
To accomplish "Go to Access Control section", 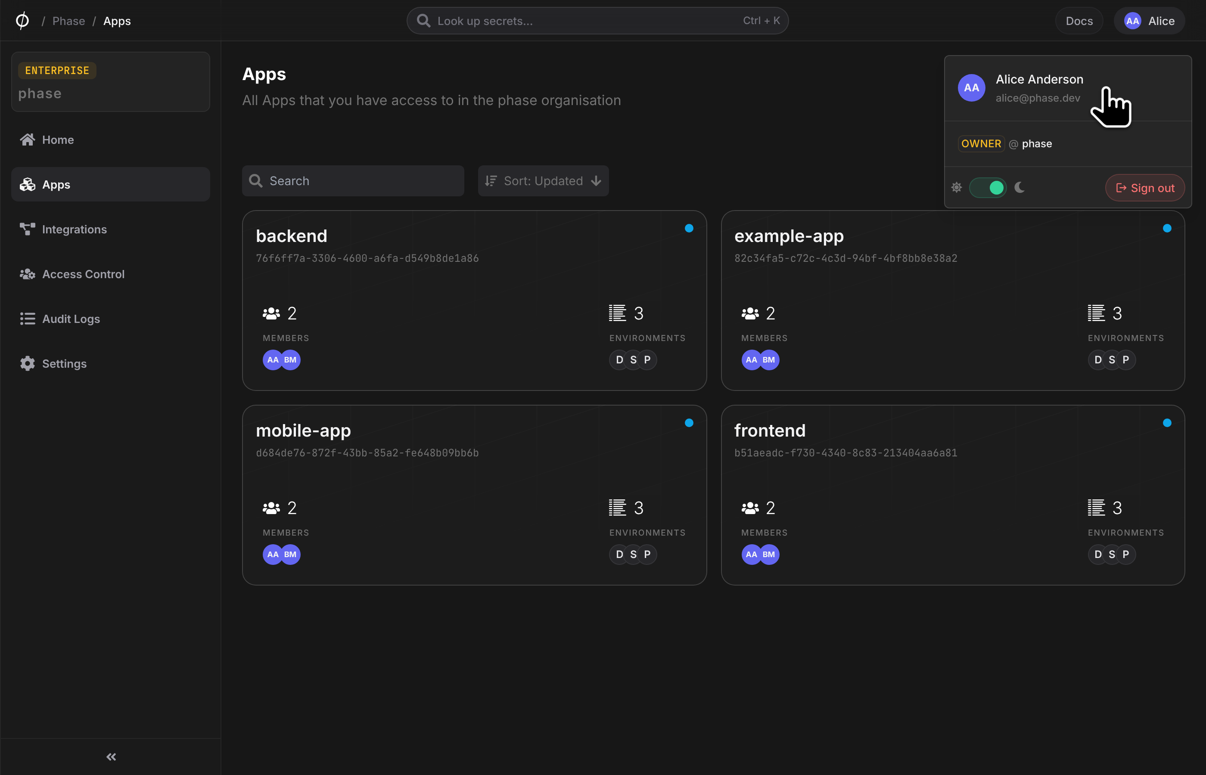I will [x=110, y=274].
